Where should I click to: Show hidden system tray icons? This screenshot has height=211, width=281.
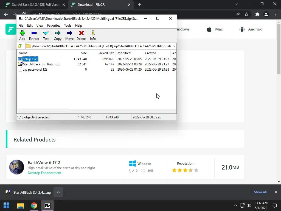(x=235, y=206)
